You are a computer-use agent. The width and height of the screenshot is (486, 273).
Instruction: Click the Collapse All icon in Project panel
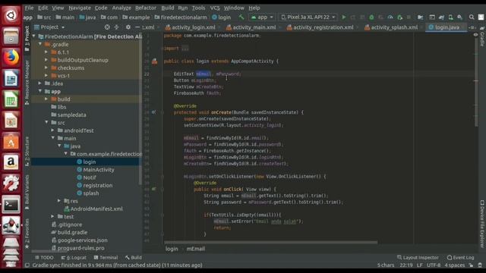point(116,27)
